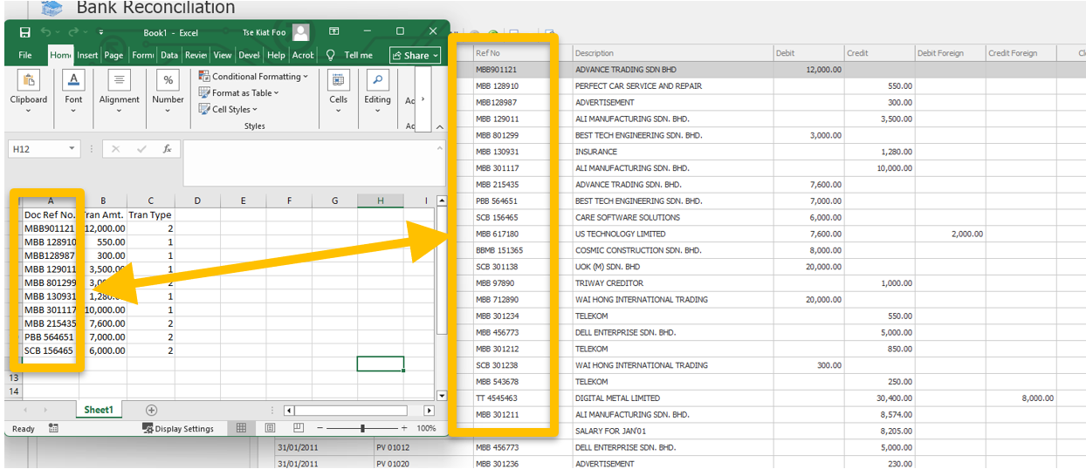Click the Insert Function fx icon

click(x=167, y=149)
